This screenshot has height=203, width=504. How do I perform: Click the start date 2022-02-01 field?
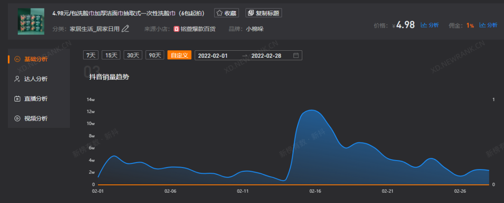click(213, 55)
